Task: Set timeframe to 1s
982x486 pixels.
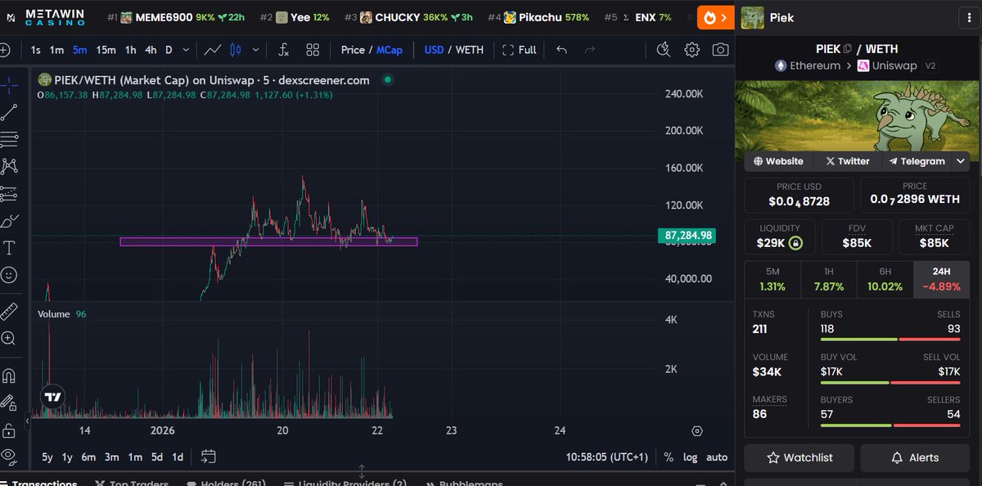Action: (x=35, y=50)
